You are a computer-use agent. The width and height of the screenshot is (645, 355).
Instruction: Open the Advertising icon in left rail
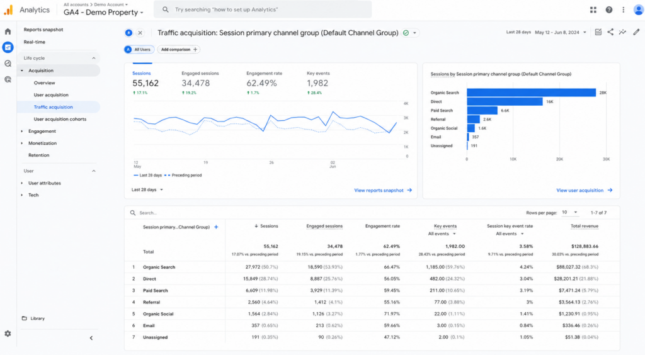point(8,79)
